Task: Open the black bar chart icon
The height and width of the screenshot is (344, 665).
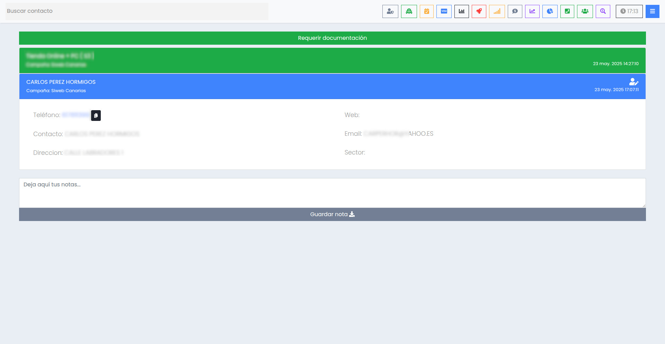Action: (461, 11)
